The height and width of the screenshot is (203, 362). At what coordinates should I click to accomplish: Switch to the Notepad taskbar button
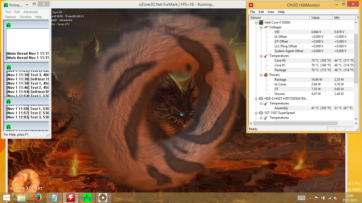point(54,198)
